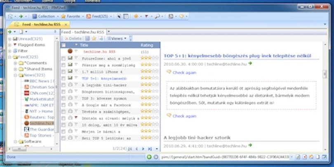
Task: Click the green circular status bar button
Action: tap(149, 157)
